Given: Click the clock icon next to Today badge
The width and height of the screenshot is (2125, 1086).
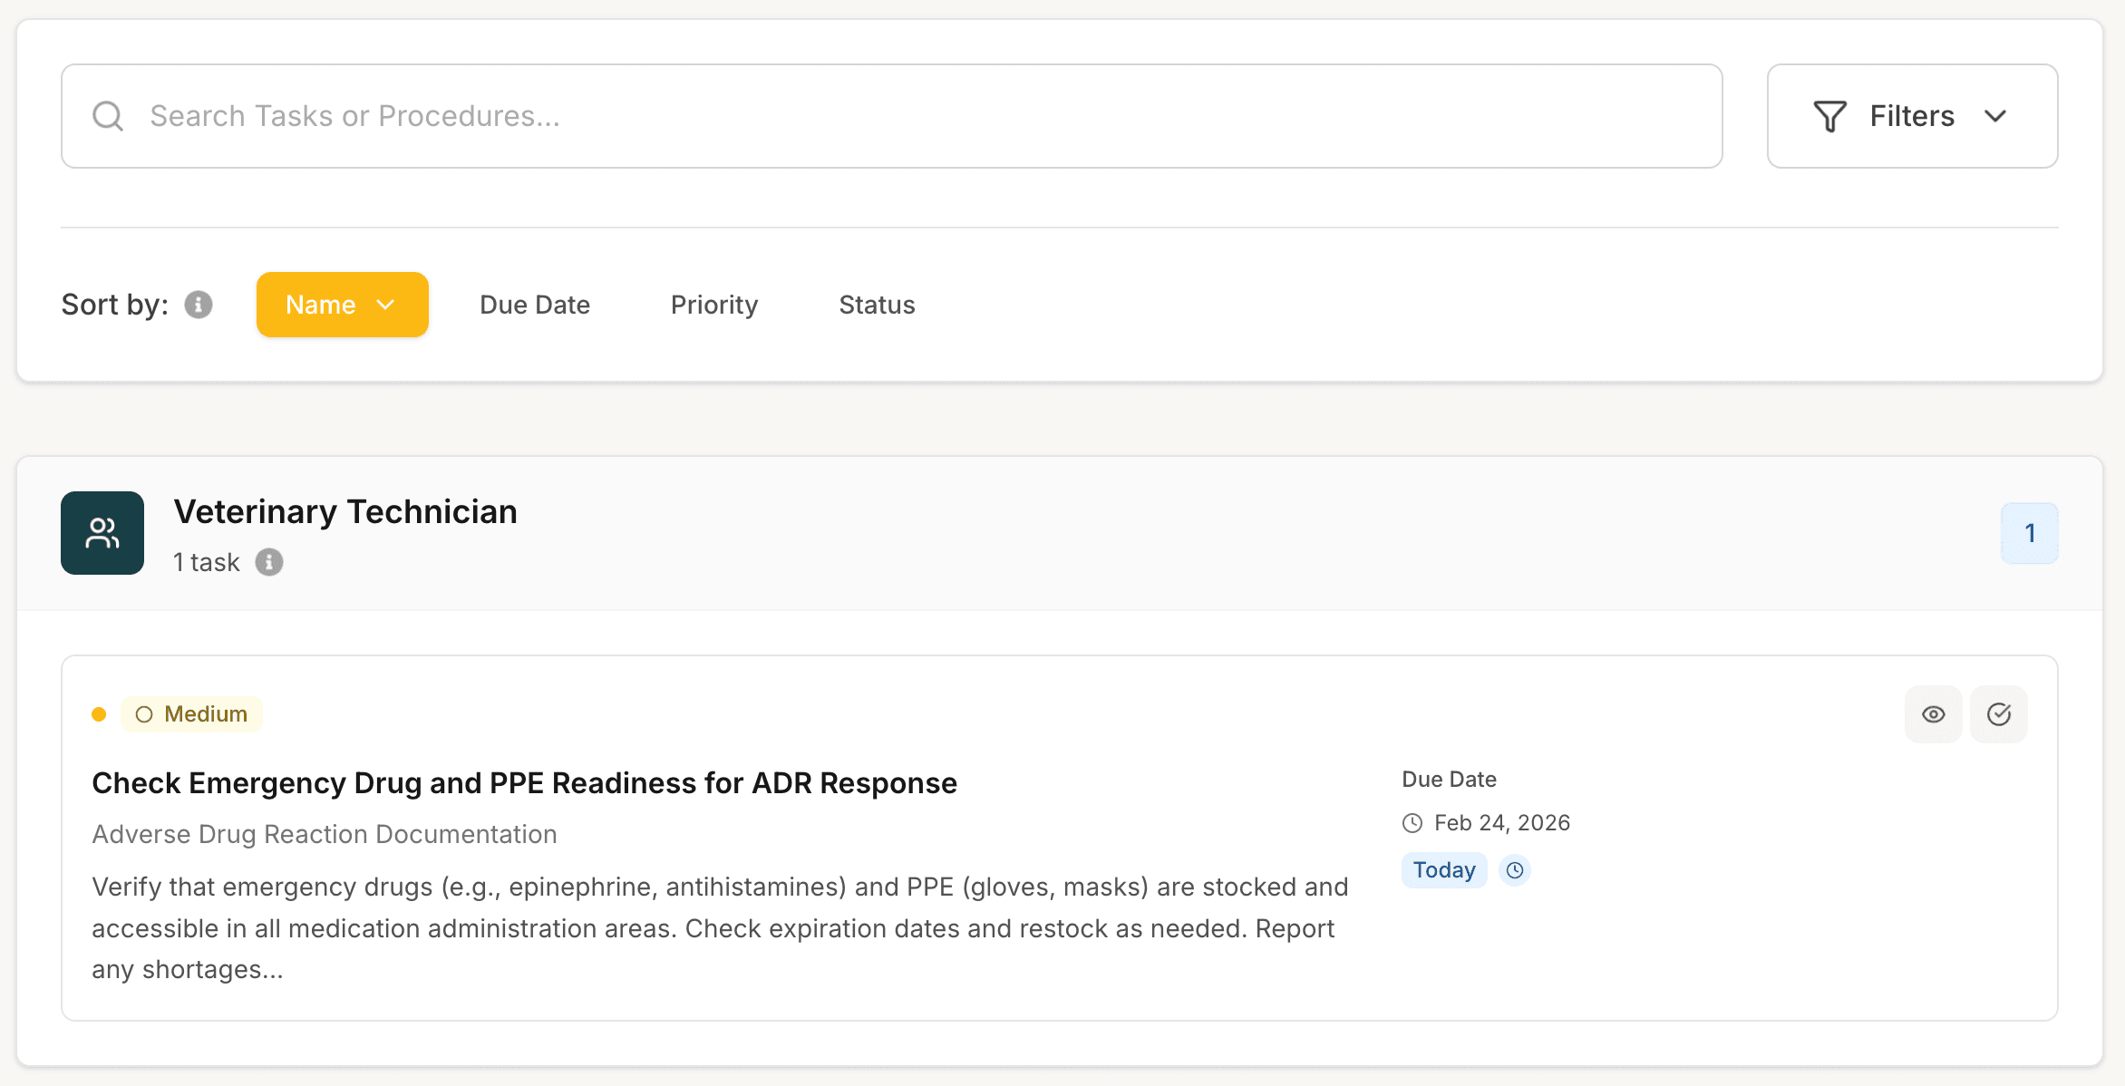Looking at the screenshot, I should point(1515,870).
